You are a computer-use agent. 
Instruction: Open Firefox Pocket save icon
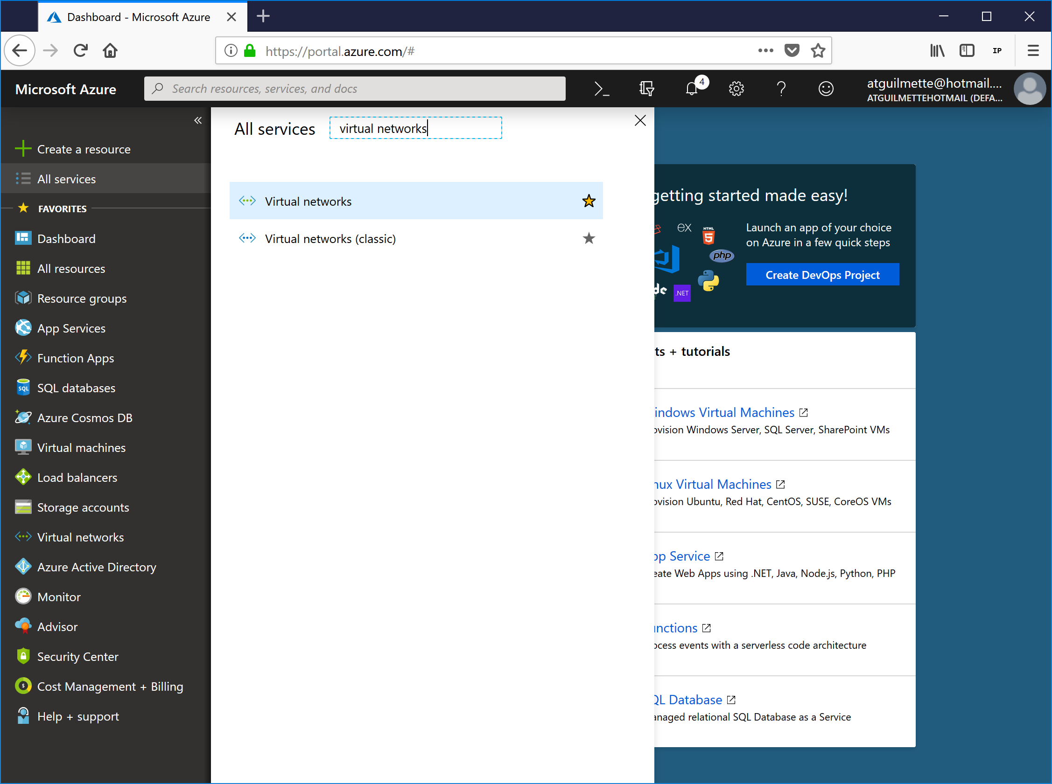[792, 50]
